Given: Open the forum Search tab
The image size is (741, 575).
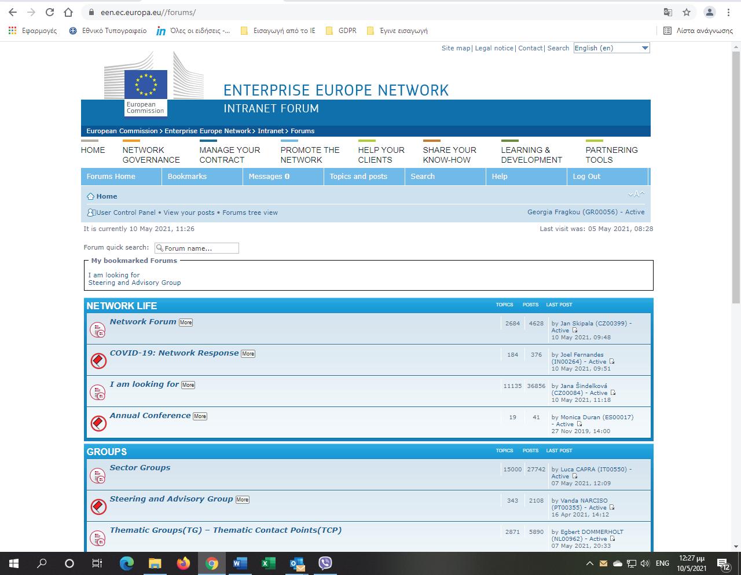Looking at the screenshot, I should pyautogui.click(x=446, y=177).
